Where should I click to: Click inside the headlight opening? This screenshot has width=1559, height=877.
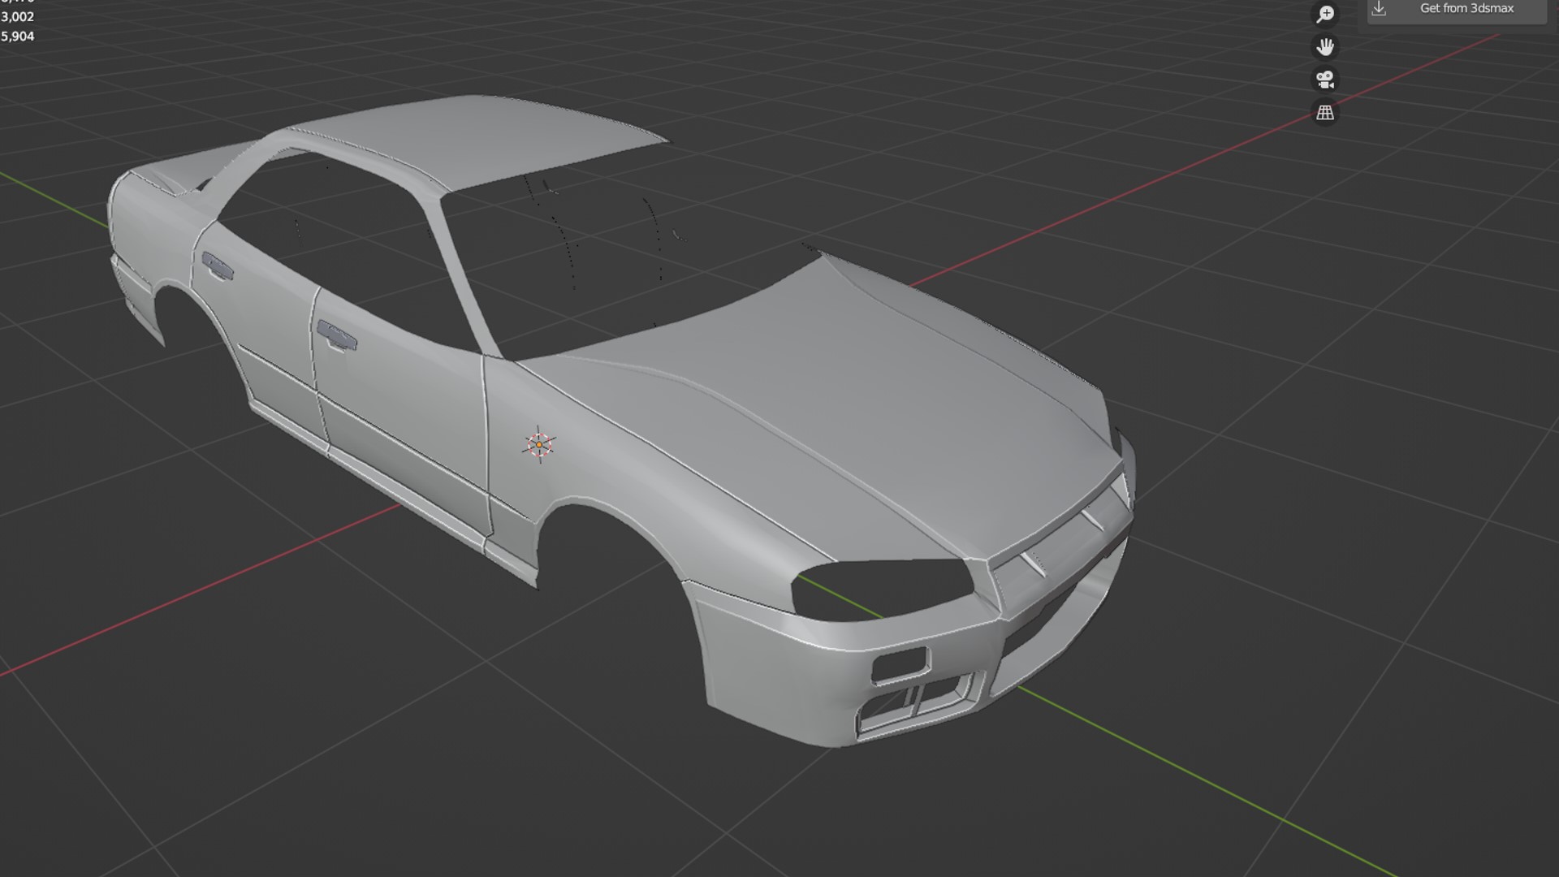pyautogui.click(x=881, y=589)
